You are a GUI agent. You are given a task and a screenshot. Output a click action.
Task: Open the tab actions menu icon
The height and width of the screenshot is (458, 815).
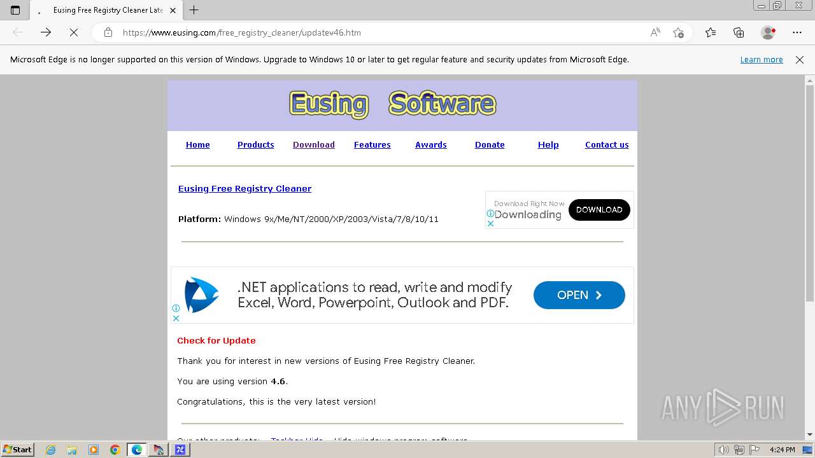pos(15,10)
